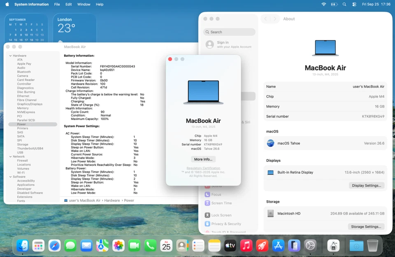Select Bluetooth in Hardware list
The image size is (395, 257).
click(24, 72)
